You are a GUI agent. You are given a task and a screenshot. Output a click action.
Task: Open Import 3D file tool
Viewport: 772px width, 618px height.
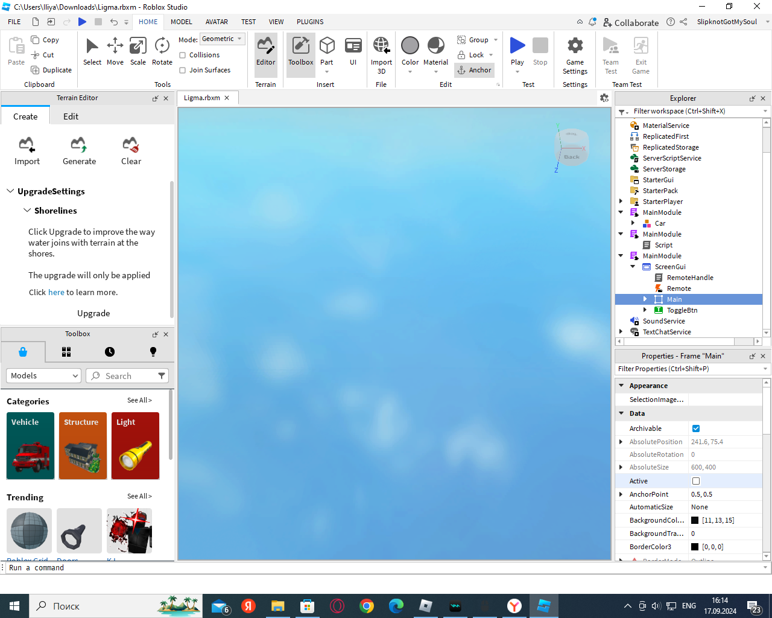(x=381, y=54)
